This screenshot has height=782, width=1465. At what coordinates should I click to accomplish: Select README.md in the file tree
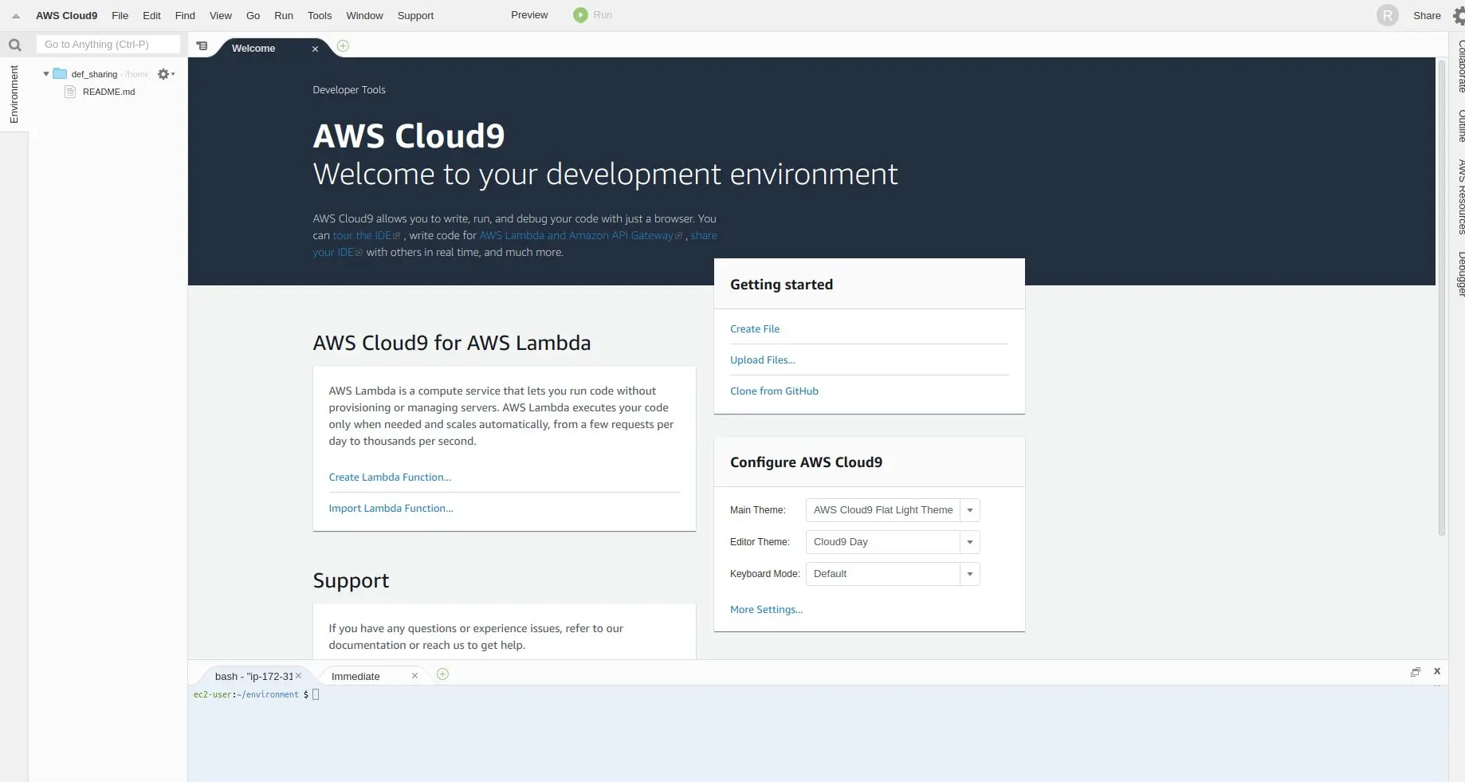point(108,92)
